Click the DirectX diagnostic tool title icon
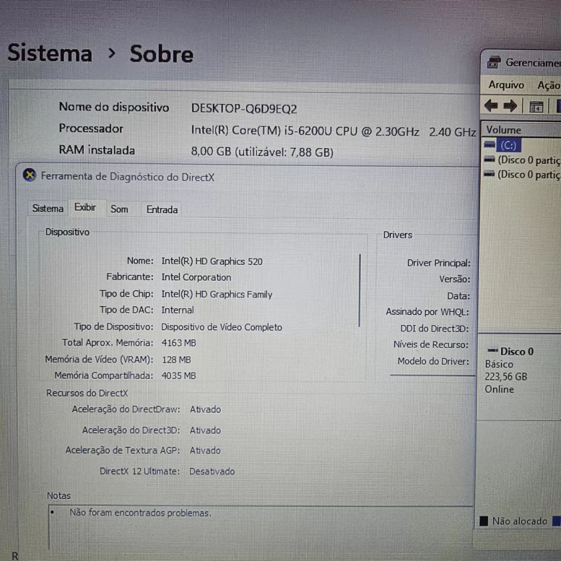The width and height of the screenshot is (561, 561). point(30,176)
